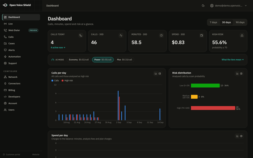
Task: Click the yellow Medium (30–69) risk bar
Action: 194,97
